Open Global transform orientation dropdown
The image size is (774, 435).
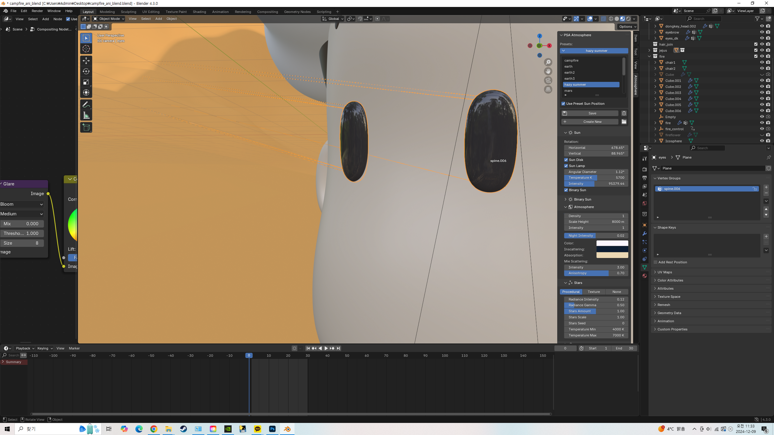(x=333, y=19)
